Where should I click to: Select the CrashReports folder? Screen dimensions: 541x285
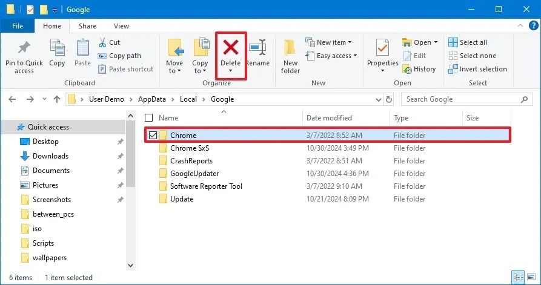tap(191, 161)
